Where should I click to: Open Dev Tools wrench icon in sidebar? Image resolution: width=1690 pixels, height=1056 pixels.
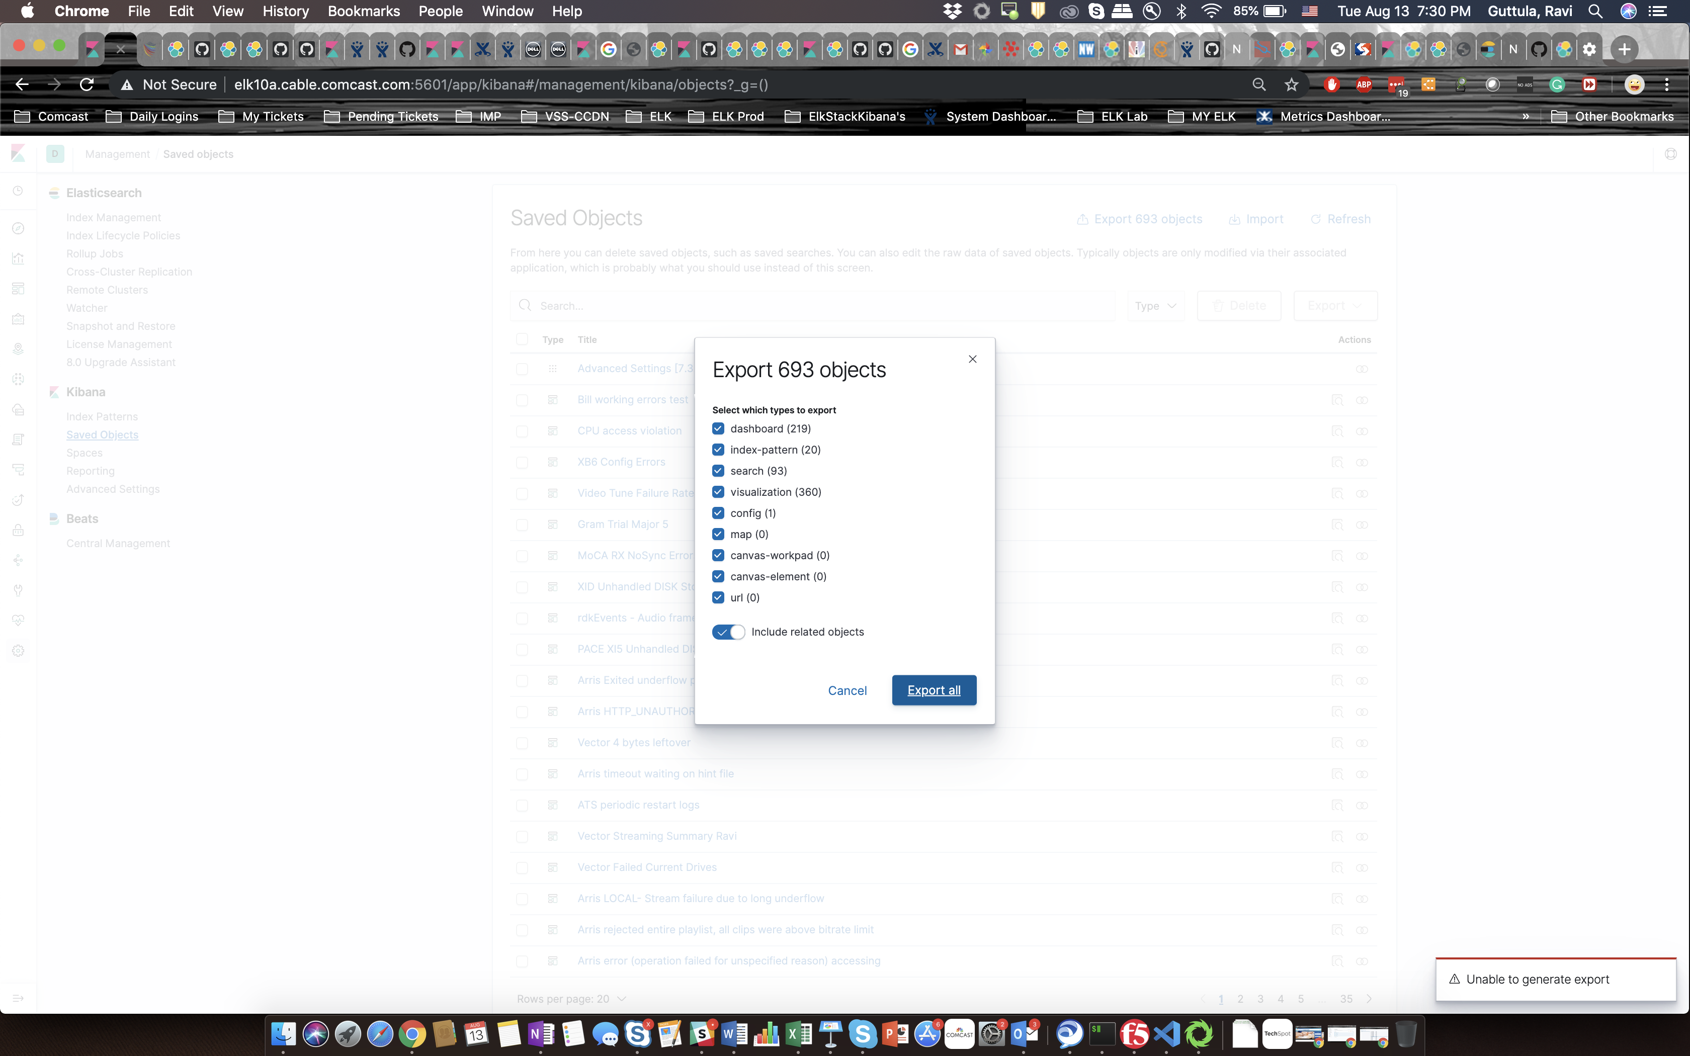[18, 590]
